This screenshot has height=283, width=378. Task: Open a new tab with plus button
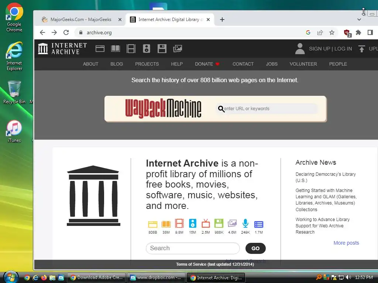[x=222, y=20]
